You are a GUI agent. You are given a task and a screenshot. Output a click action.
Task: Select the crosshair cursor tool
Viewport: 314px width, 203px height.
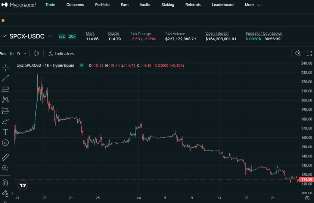click(5, 68)
